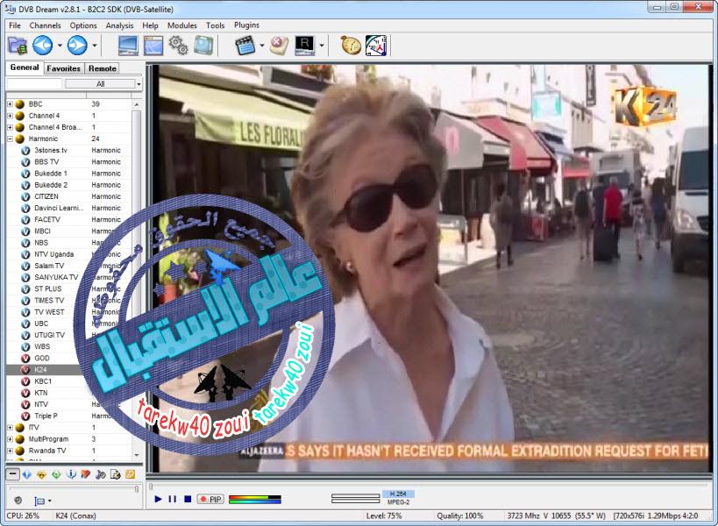
Task: Open the Plugins menu
Action: click(x=247, y=25)
